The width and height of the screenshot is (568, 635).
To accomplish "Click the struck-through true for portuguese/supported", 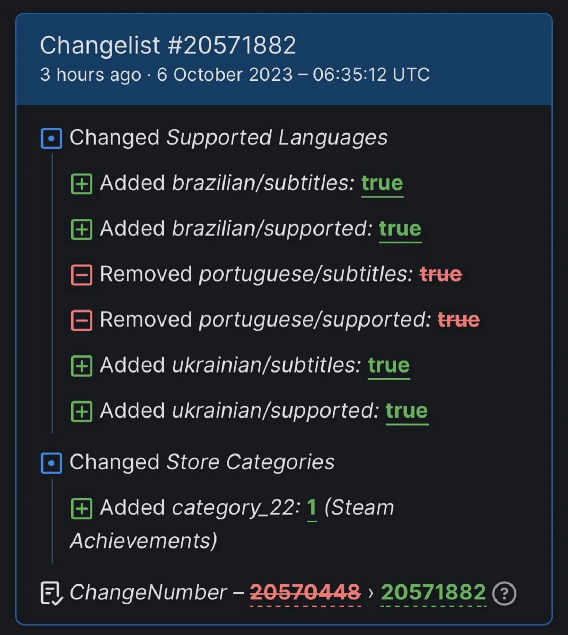I will click(x=459, y=320).
